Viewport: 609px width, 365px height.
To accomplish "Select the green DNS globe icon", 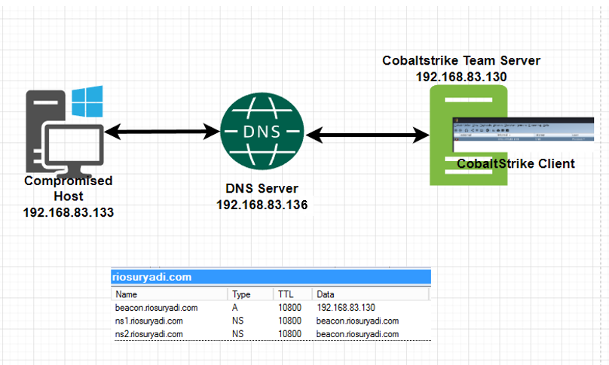I will [261, 132].
